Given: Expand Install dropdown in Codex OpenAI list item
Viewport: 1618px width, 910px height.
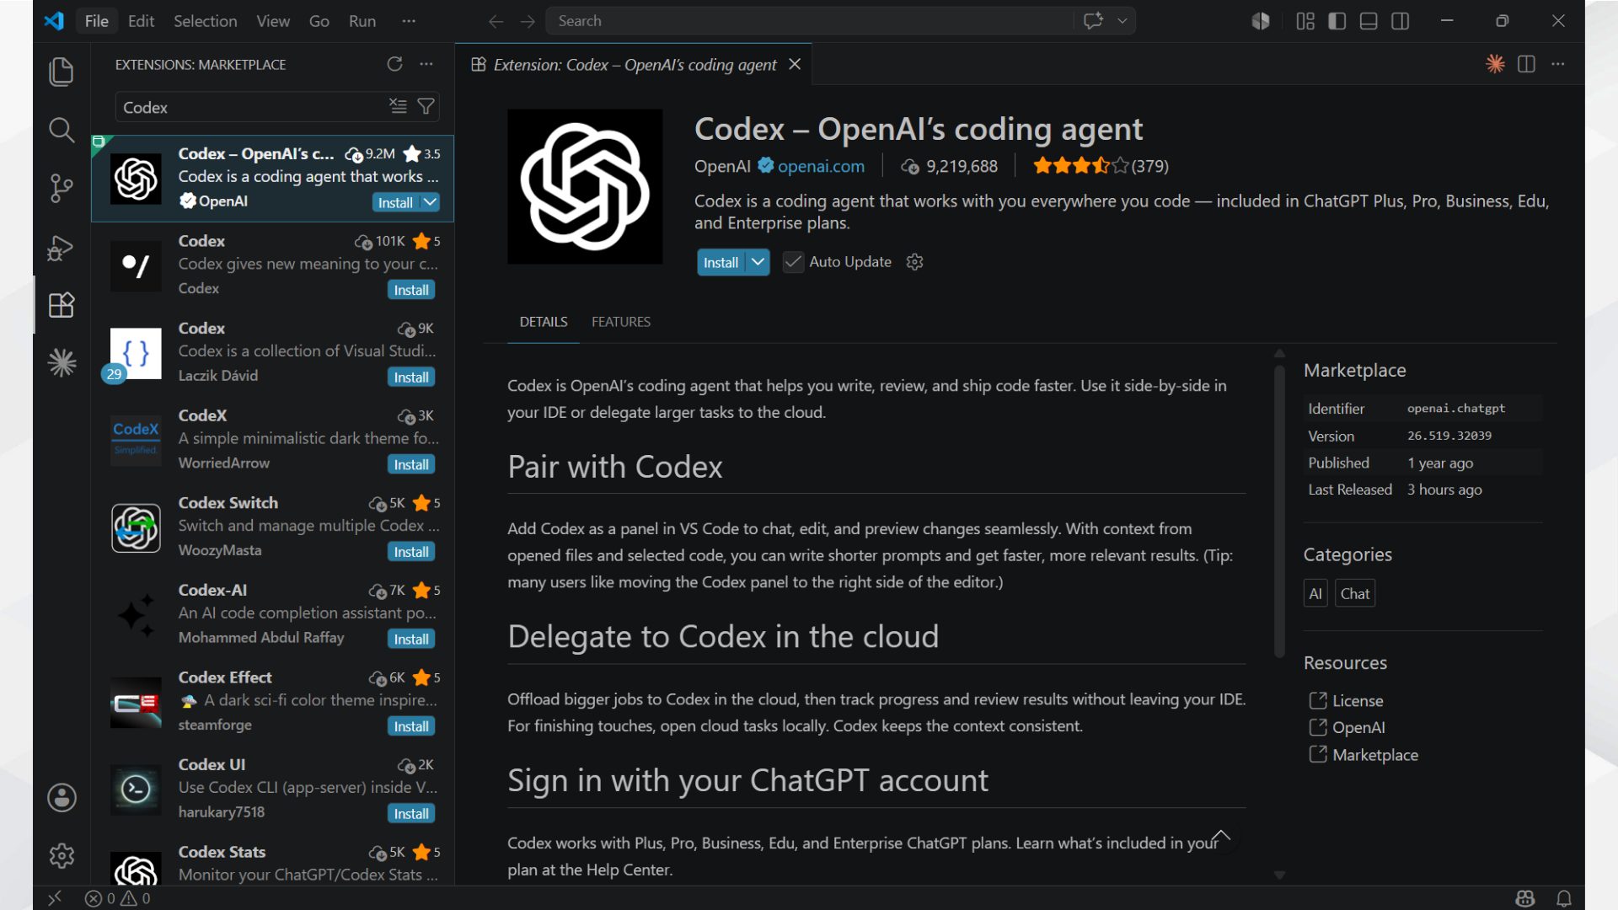Looking at the screenshot, I should point(430,202).
